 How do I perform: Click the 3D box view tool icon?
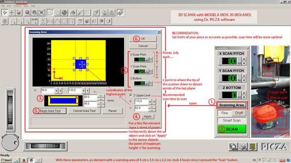[x=19, y=13]
